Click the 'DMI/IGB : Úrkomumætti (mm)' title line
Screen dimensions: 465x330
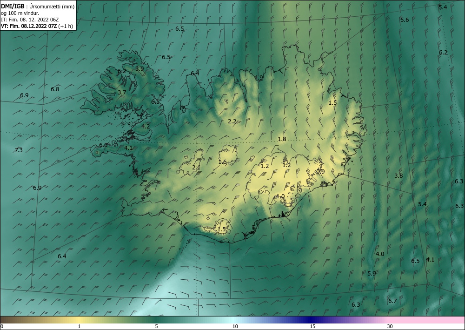[x=38, y=7]
